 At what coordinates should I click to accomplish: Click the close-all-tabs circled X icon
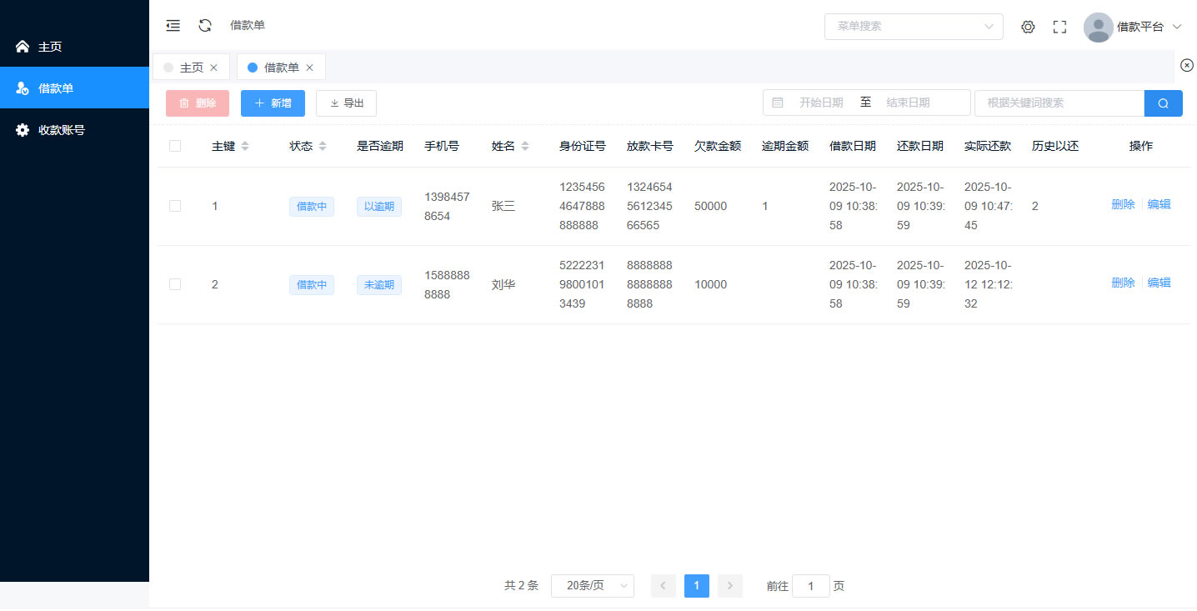pyautogui.click(x=1187, y=65)
